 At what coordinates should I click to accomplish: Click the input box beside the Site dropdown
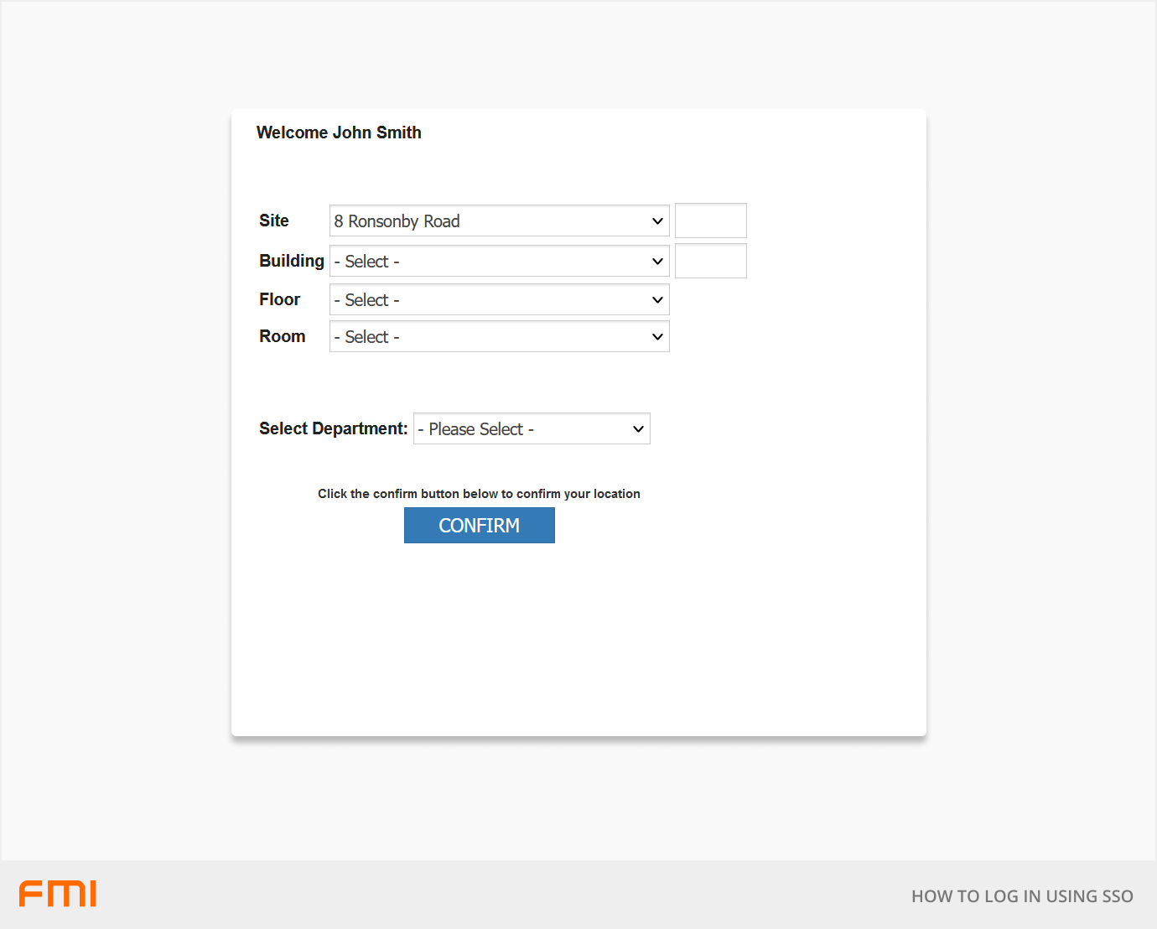pyautogui.click(x=710, y=221)
